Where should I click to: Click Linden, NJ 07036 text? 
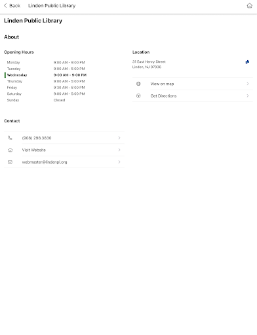(147, 67)
